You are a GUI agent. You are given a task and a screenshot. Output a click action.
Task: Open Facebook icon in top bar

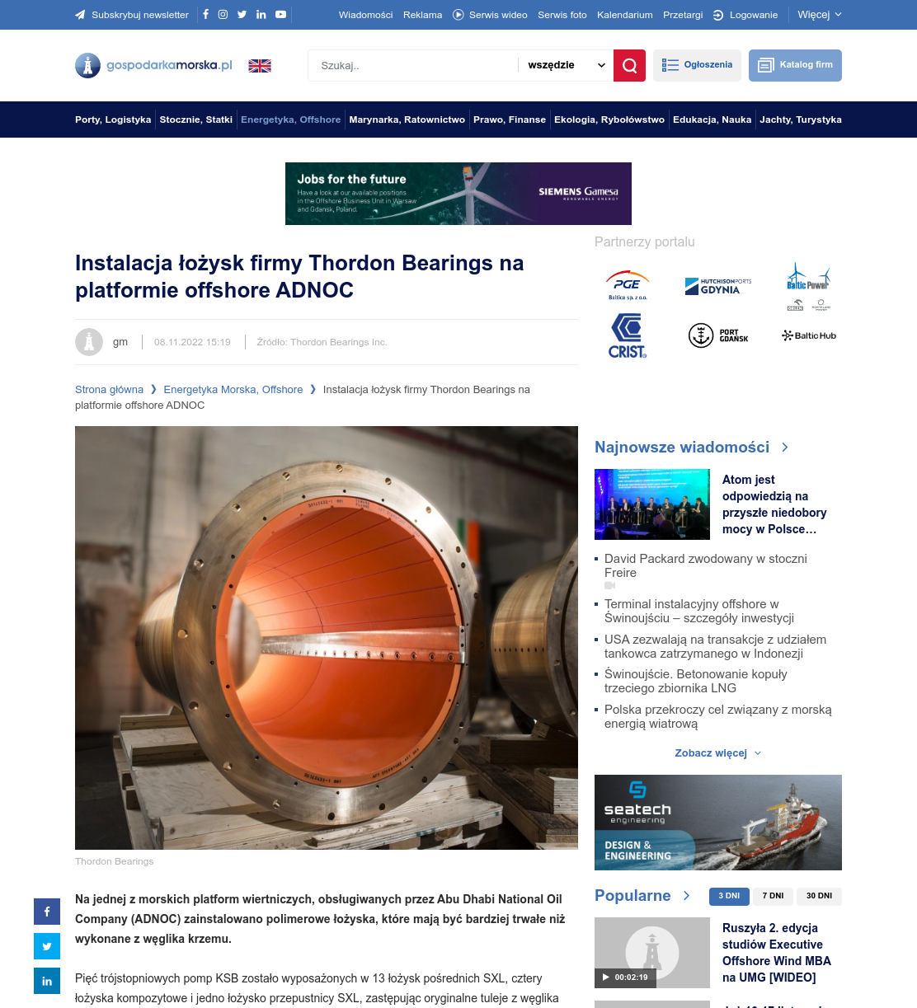point(205,14)
